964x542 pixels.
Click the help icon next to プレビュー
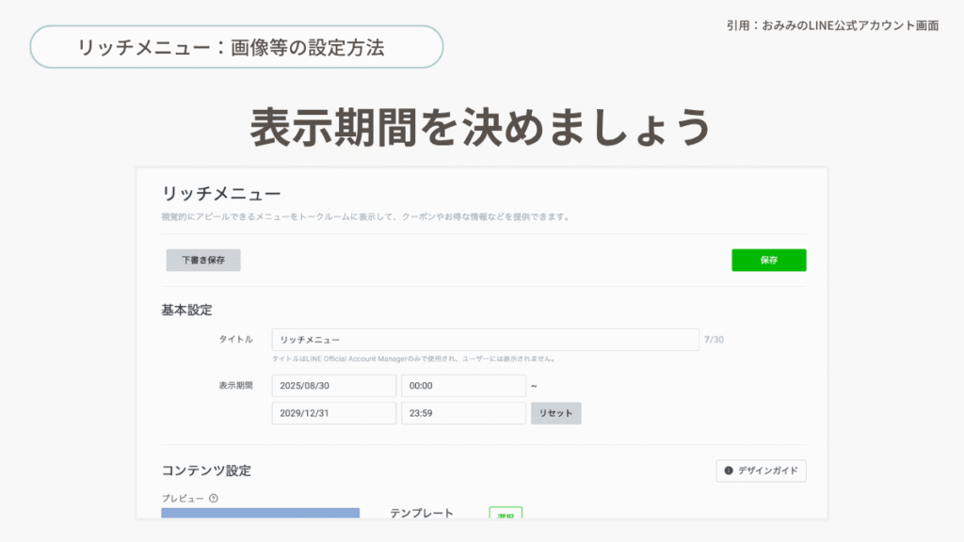pyautogui.click(x=214, y=498)
